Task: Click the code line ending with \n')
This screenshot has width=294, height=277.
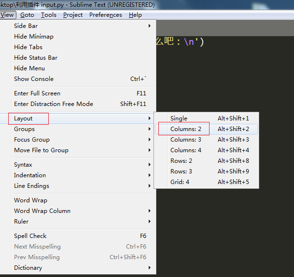Action: 180,41
